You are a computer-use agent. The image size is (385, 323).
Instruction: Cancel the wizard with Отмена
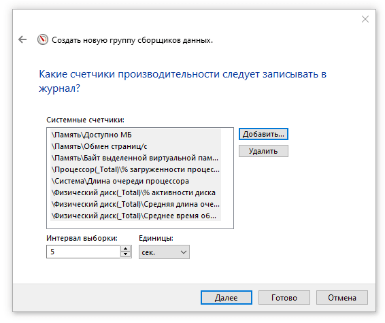342,297
